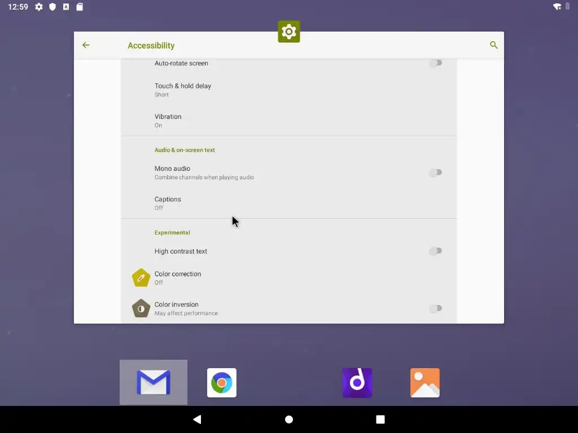
Task: Click the 'Short' value under Touch & hold delay
Action: coord(161,95)
